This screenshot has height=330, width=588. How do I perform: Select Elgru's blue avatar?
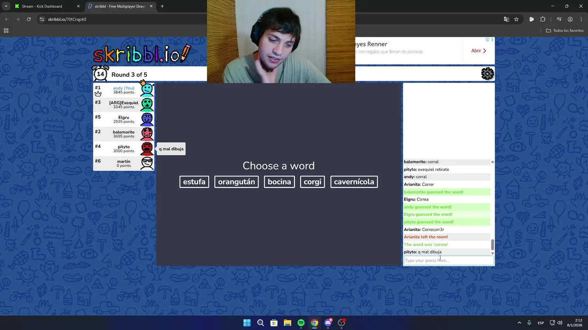pyautogui.click(x=147, y=119)
